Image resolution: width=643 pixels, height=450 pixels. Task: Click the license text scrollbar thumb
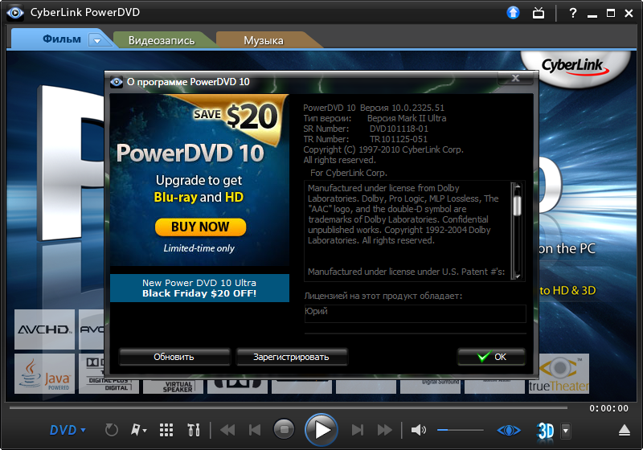[x=517, y=206]
